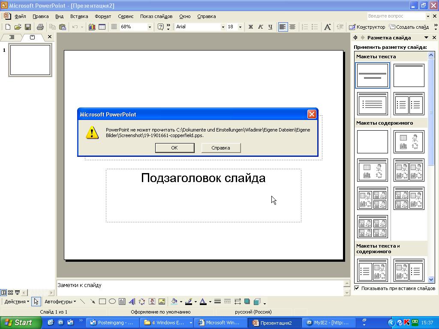Save the presentation with the floppy icon
The width and height of the screenshot is (439, 329).
[28, 27]
